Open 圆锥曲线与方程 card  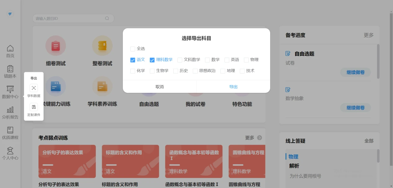[x=247, y=161]
